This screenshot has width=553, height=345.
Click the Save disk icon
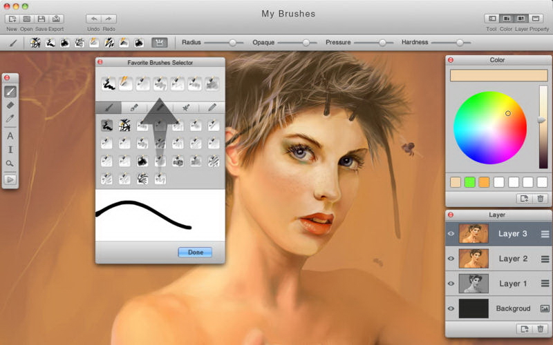click(x=41, y=19)
